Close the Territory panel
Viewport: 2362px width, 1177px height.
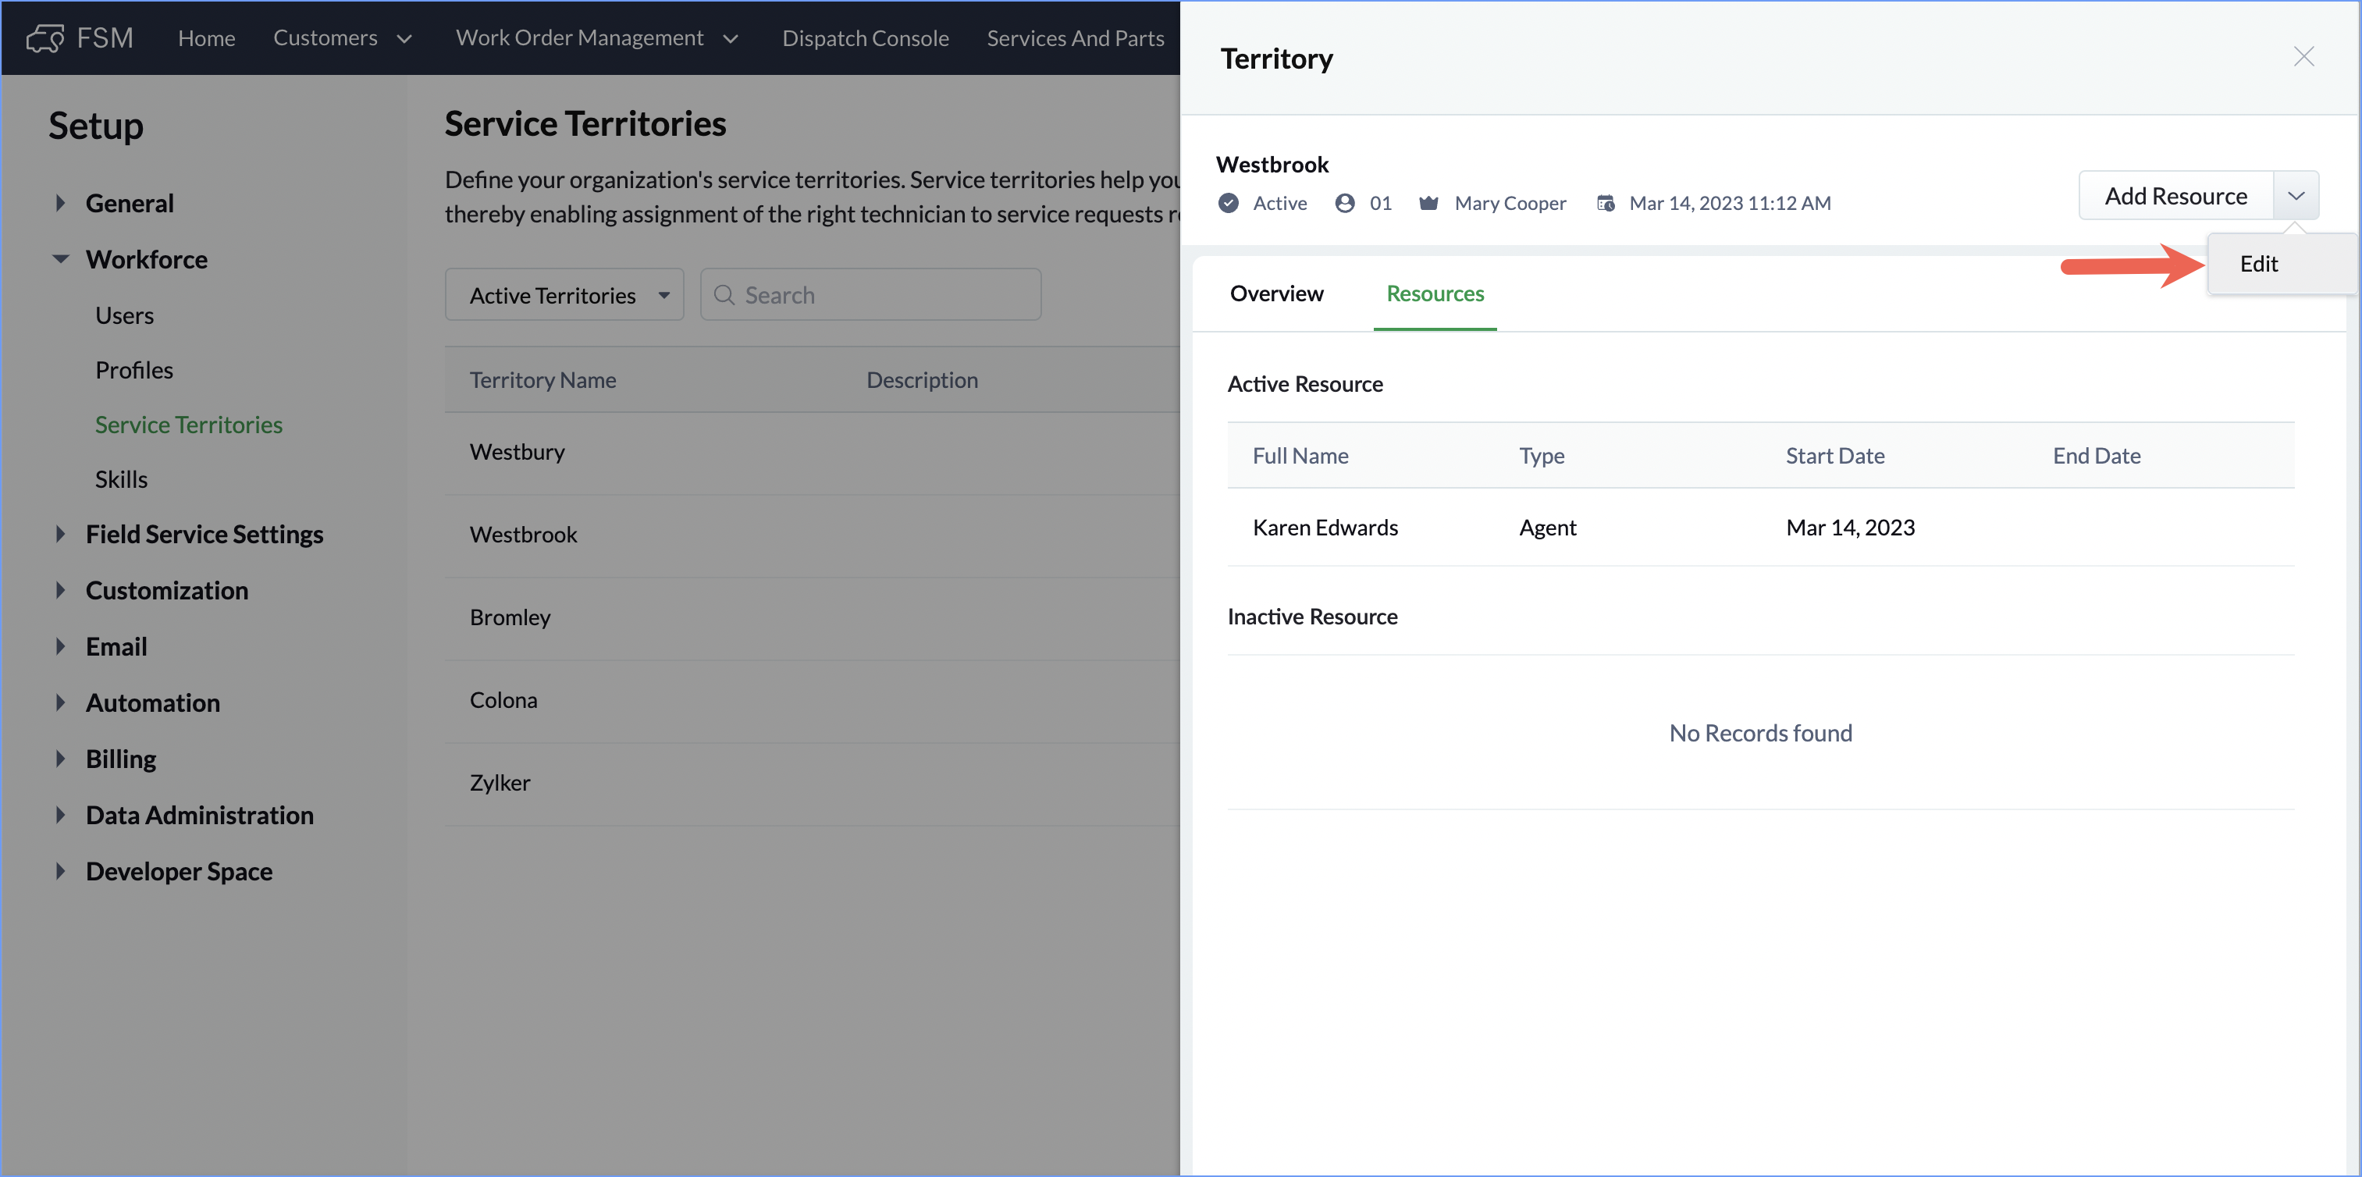point(2303,57)
